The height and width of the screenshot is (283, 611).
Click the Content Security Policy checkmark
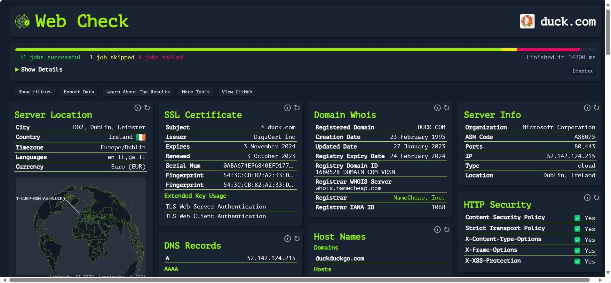point(577,218)
